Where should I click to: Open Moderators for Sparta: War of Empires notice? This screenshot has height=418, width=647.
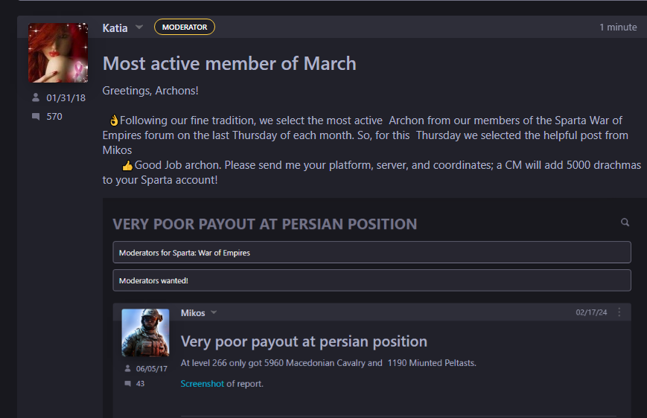[x=372, y=252]
